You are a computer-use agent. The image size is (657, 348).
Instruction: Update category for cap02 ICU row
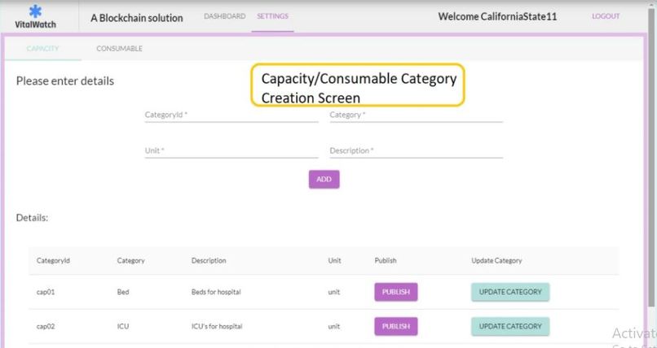click(510, 326)
